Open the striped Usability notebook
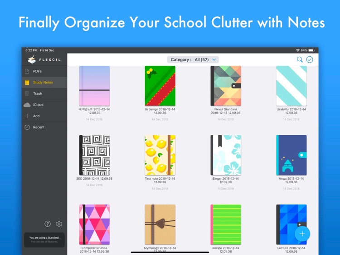Screen dimensions: 340x255 tap(291, 86)
